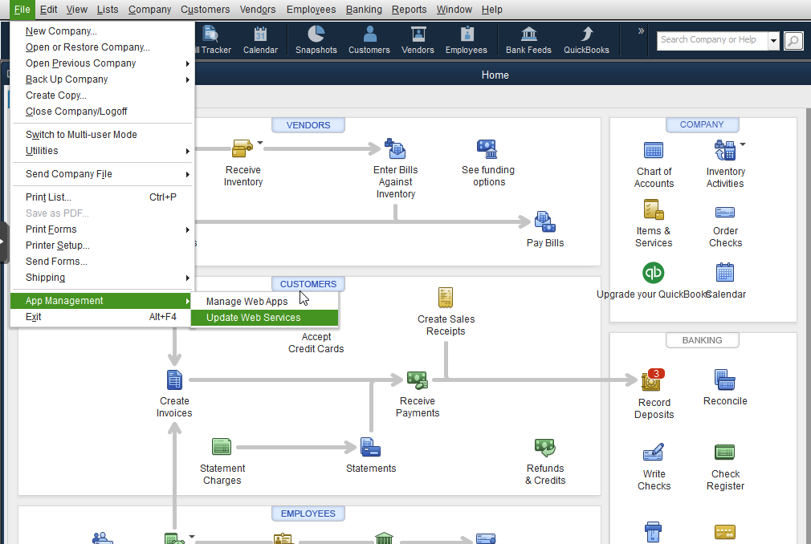Click the QuickBooks upgrade toolbar icon

586,40
